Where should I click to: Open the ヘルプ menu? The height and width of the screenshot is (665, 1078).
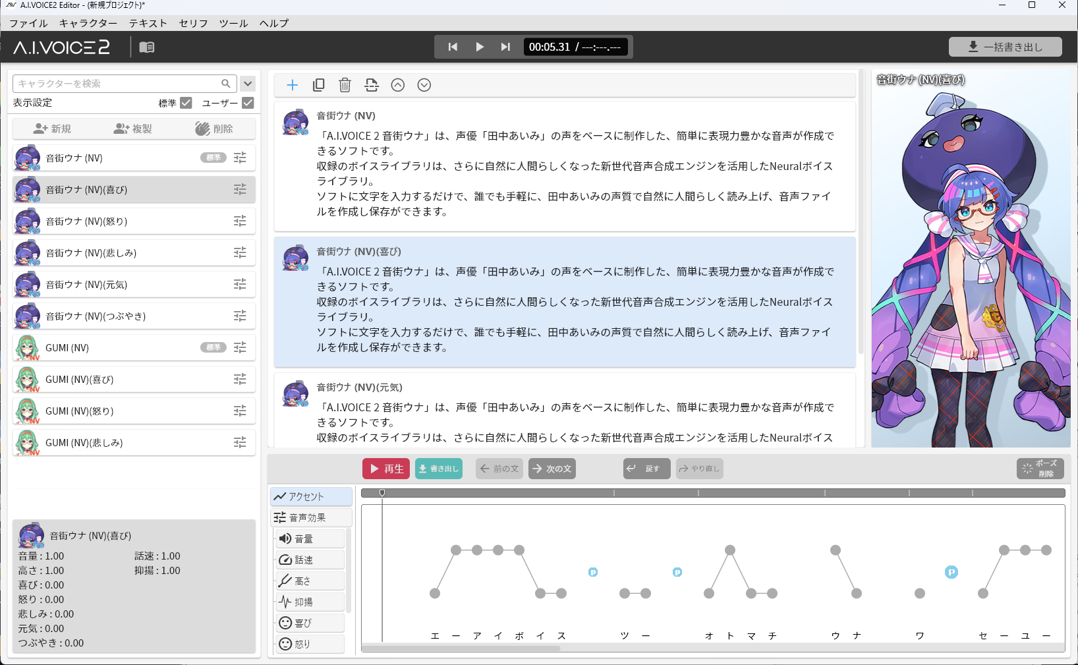coord(274,23)
